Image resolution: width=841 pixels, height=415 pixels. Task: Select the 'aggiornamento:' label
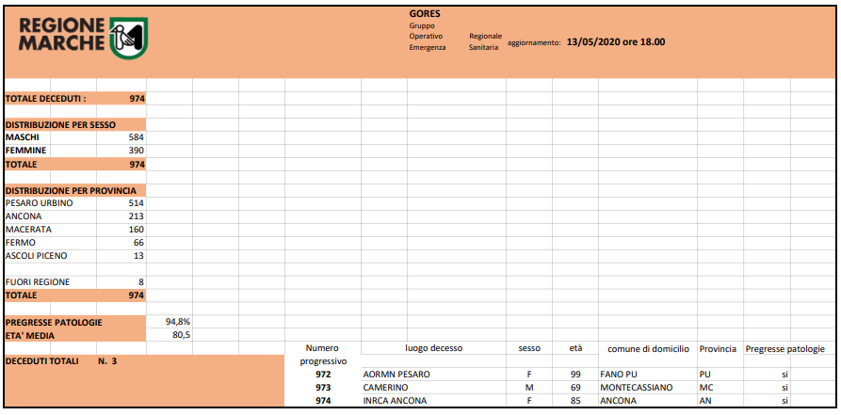pyautogui.click(x=534, y=42)
